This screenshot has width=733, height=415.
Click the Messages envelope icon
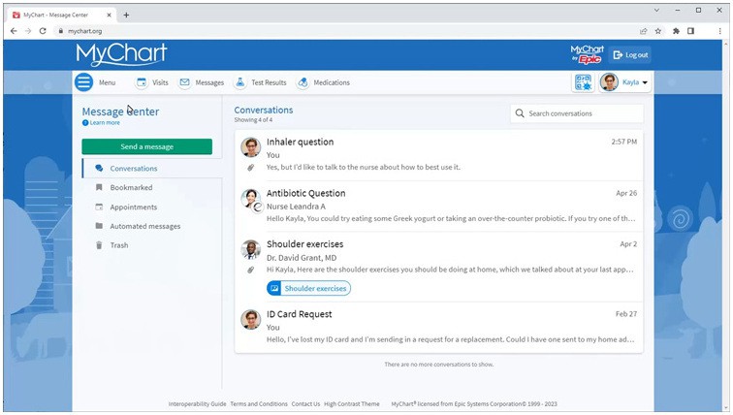(184, 82)
